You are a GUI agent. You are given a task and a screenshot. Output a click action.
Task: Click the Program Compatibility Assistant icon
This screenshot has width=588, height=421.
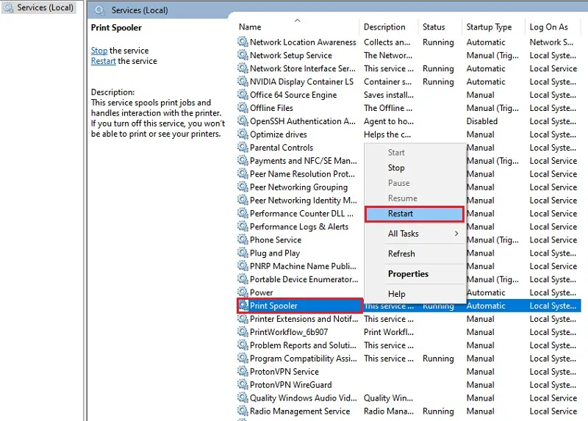[x=243, y=358]
